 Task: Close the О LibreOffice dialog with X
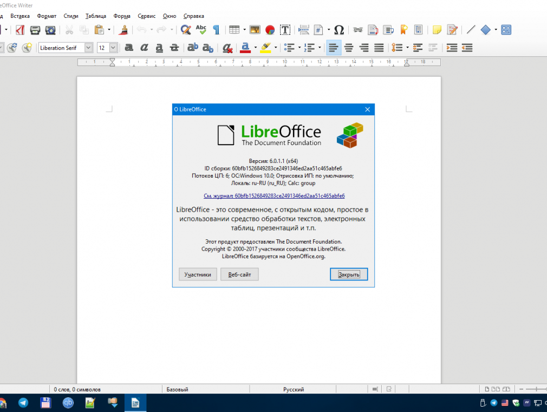pos(367,109)
